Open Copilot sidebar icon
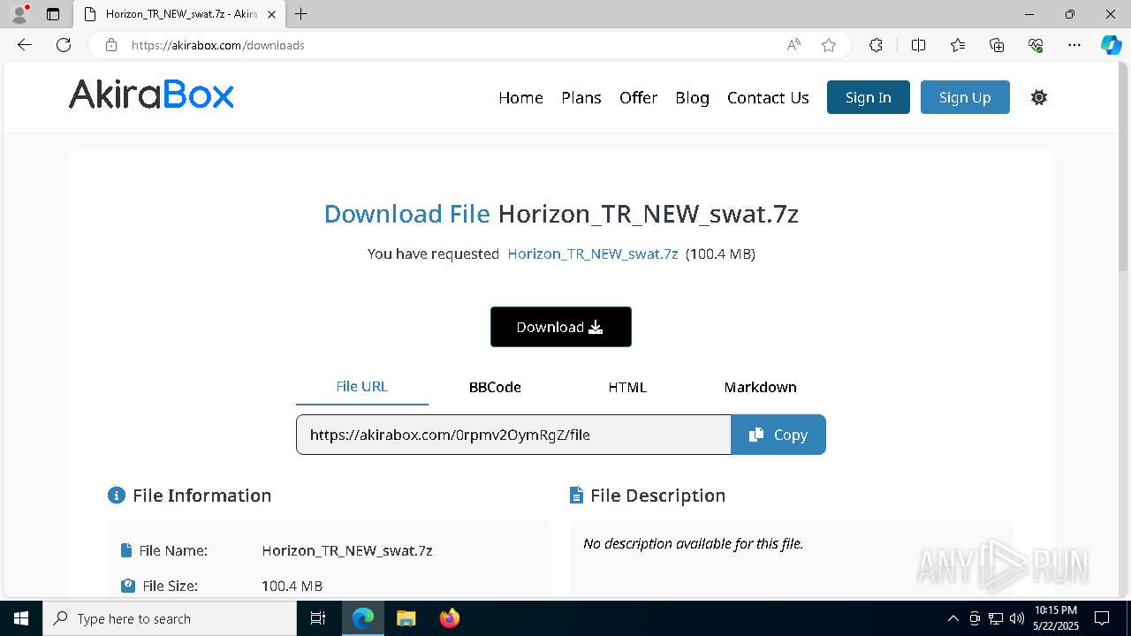 coord(1111,45)
